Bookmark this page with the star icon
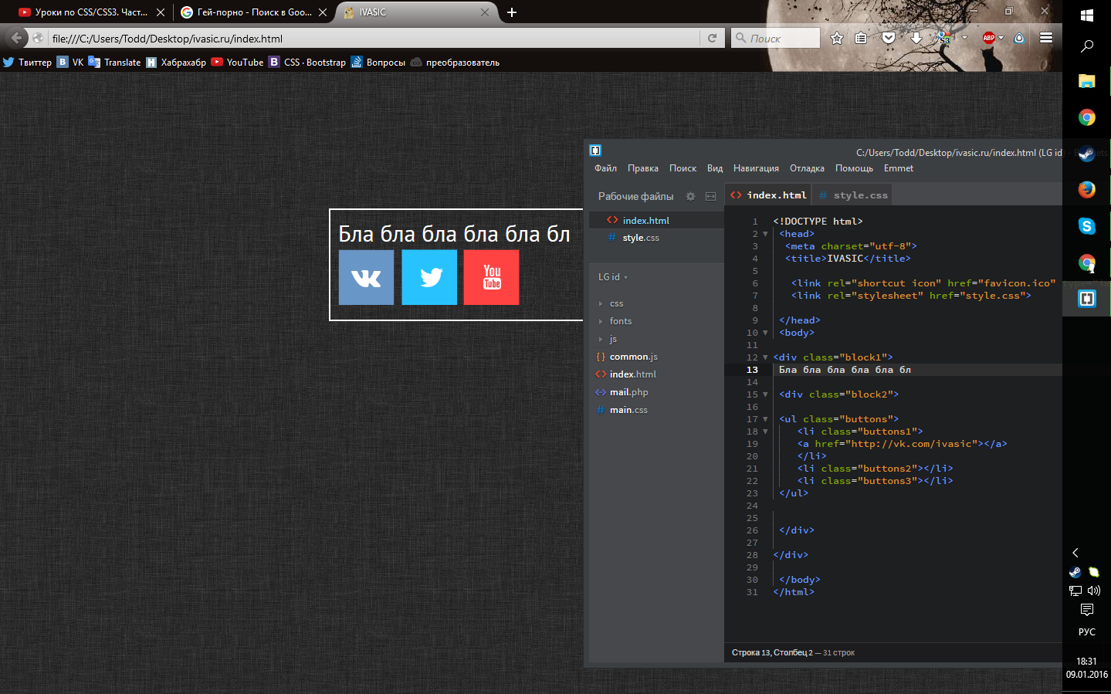This screenshot has height=694, width=1111. tap(837, 38)
